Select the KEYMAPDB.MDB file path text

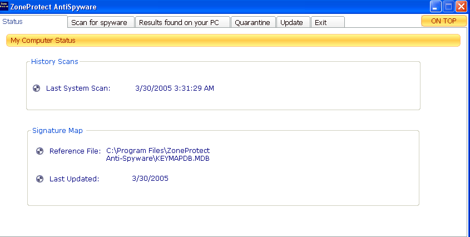[158, 155]
